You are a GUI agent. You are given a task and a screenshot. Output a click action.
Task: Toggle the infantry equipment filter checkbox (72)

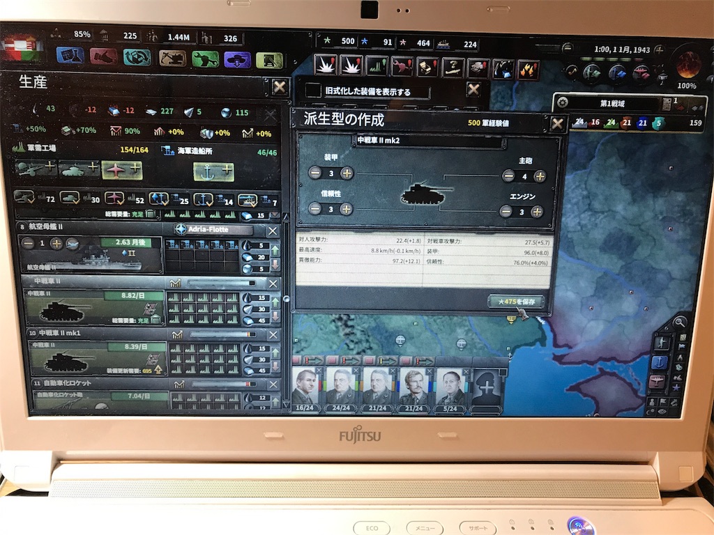tap(24, 197)
